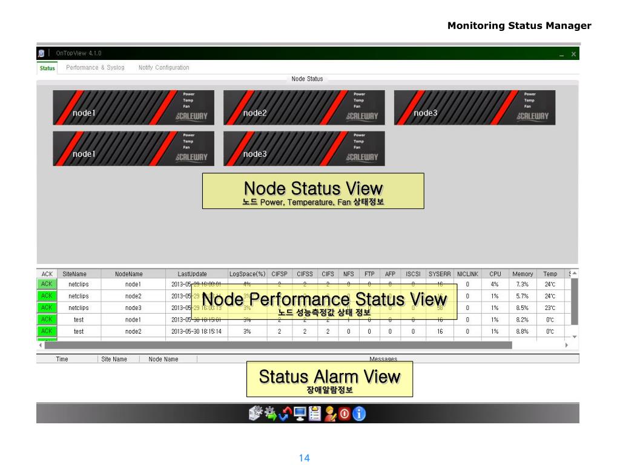Sort by the NodeName column header

pyautogui.click(x=133, y=274)
